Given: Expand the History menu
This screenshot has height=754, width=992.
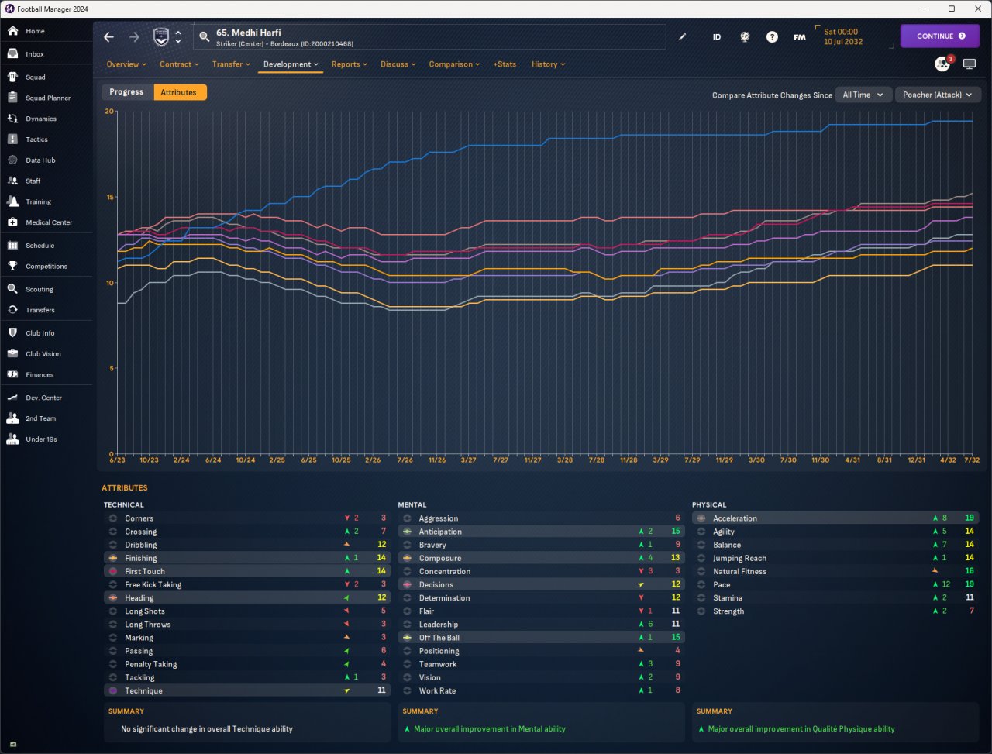Looking at the screenshot, I should click(x=548, y=64).
